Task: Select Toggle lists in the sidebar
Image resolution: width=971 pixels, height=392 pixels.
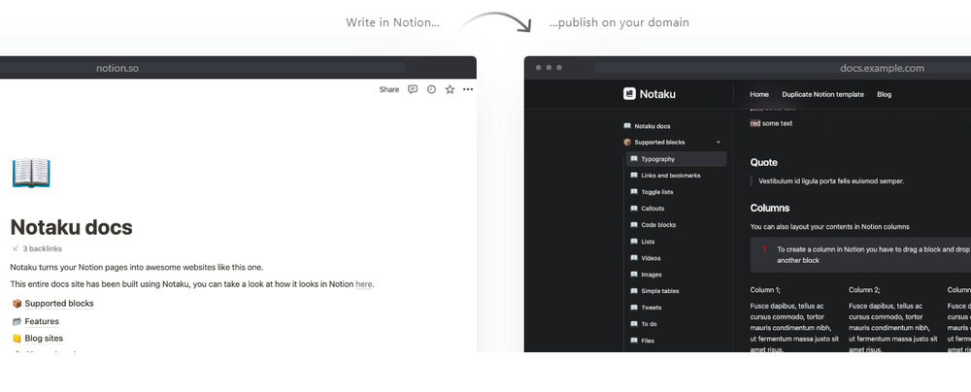Action: [657, 192]
